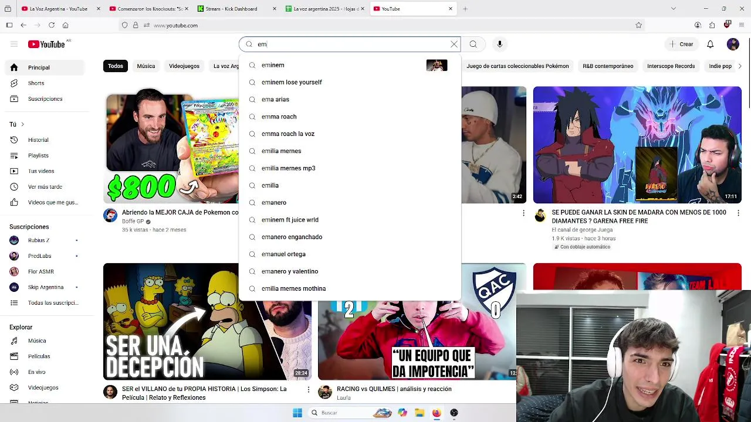Screen dimensions: 751x422
Task: Open a new browser tab
Action: pyautogui.click(x=465, y=9)
